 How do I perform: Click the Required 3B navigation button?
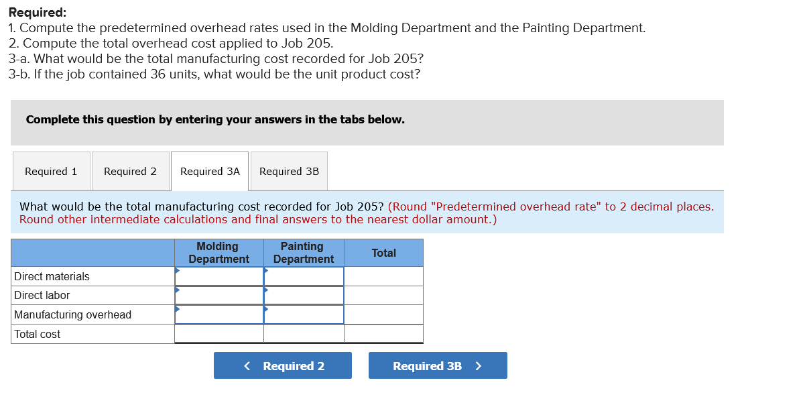point(438,365)
